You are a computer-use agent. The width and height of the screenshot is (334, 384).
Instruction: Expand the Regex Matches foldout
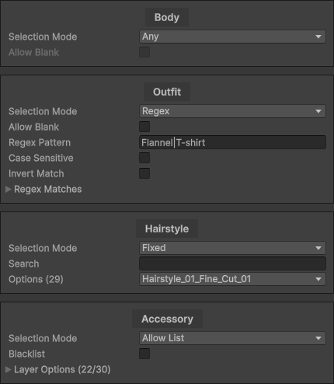(9, 189)
